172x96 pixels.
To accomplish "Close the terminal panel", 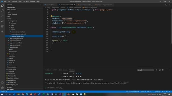I will pos(169,70).
